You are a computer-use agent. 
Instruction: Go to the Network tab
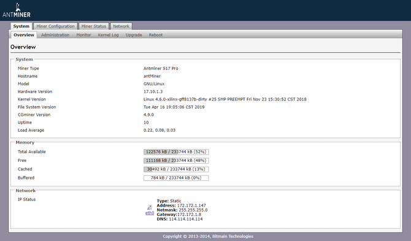[x=121, y=26]
